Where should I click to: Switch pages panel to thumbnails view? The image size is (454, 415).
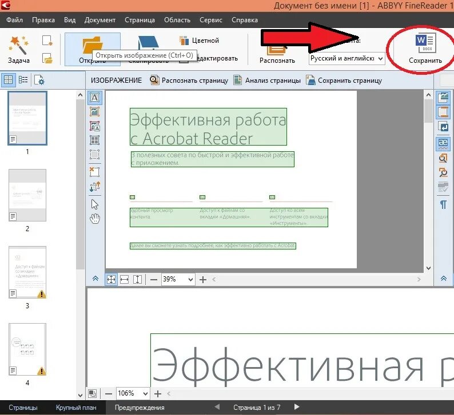click(x=9, y=80)
